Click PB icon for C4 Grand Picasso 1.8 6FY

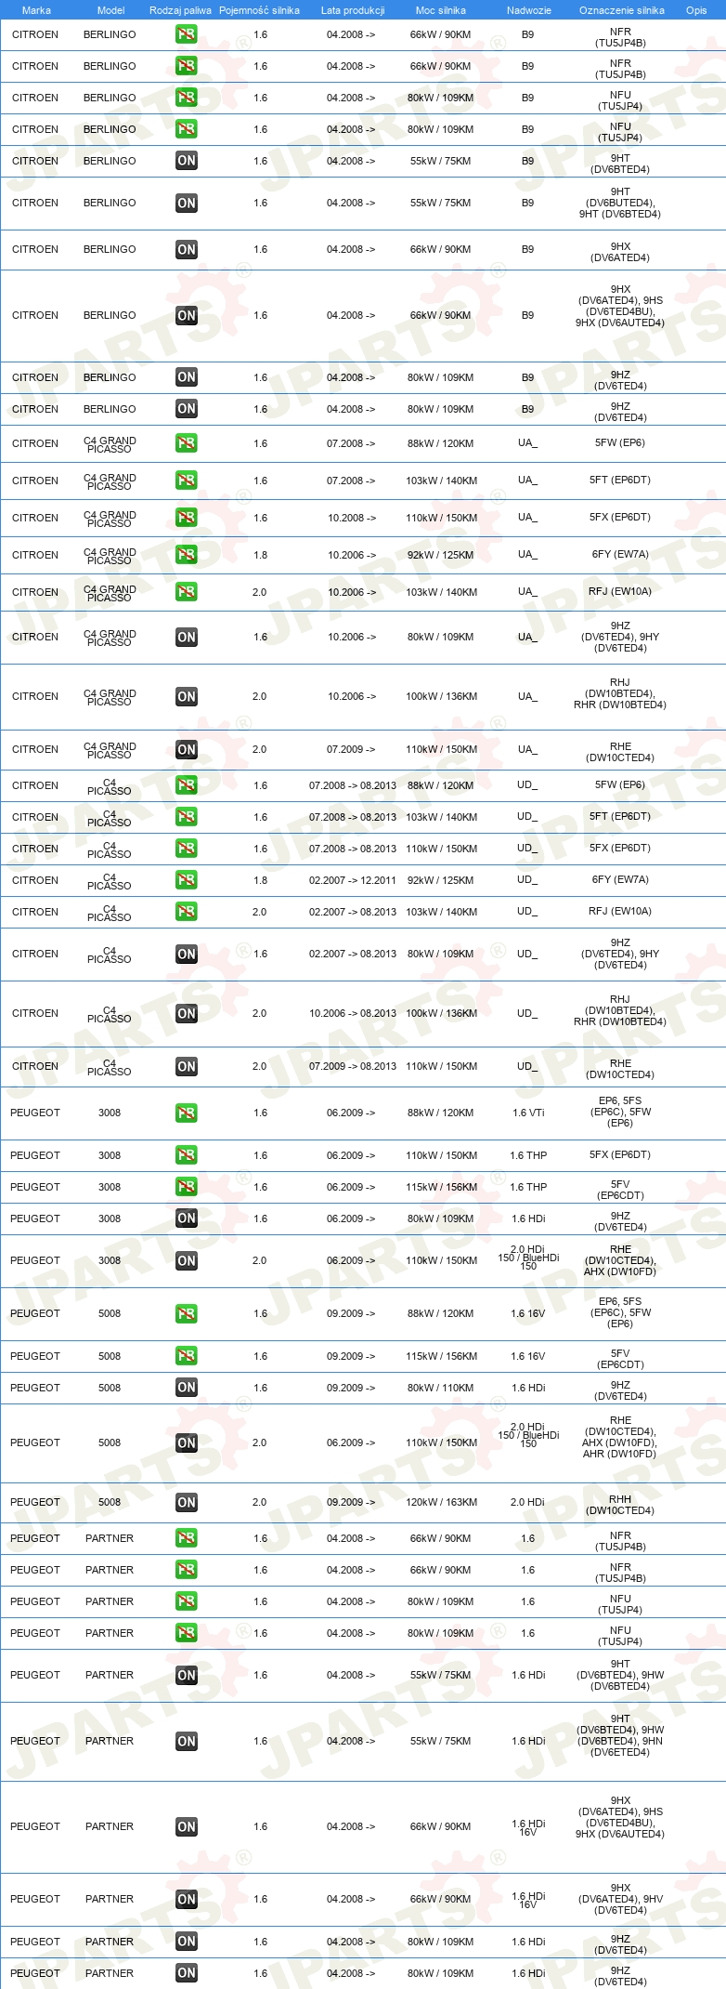[x=187, y=555]
